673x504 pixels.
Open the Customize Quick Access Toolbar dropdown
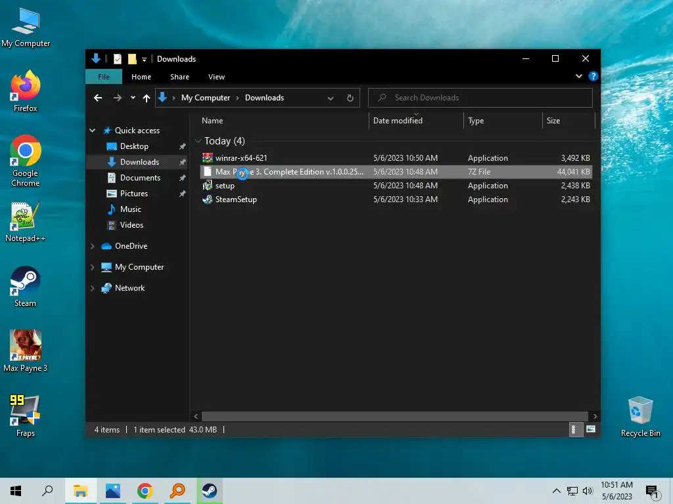(144, 60)
